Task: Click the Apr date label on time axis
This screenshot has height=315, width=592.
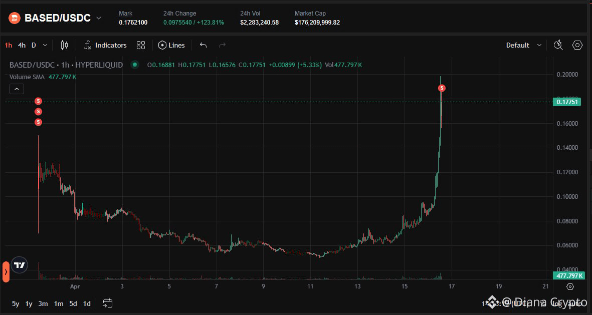Action: point(75,286)
